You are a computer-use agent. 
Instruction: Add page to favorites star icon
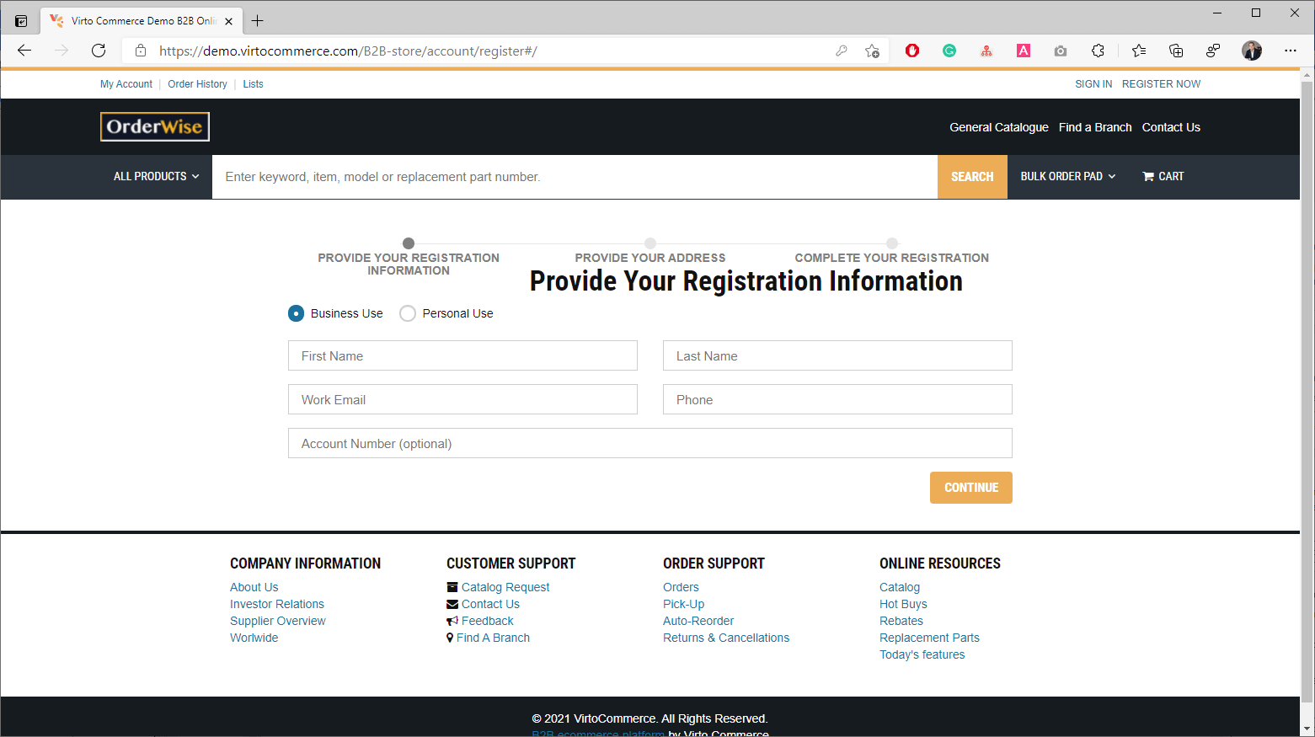[x=872, y=51]
